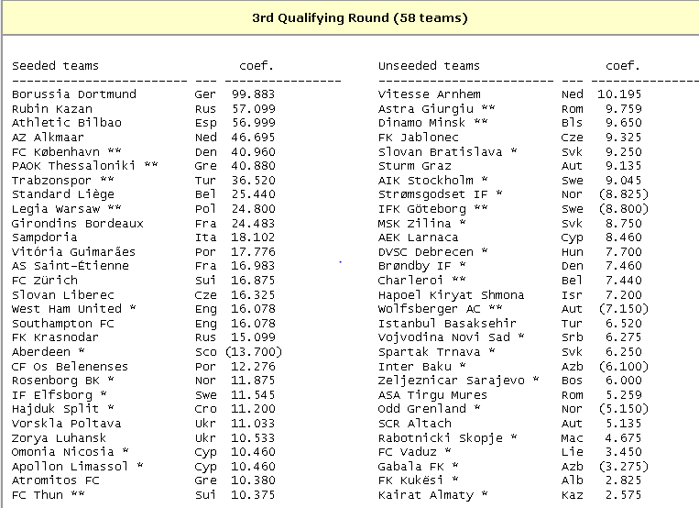Click AEK Larnaca team name
The height and width of the screenshot is (508, 699).
tap(418, 237)
